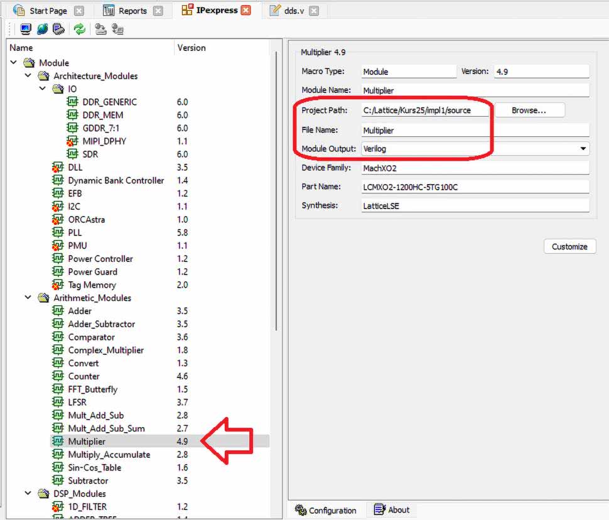Click the globe icon in the toolbar
609x520 pixels.
coord(42,29)
